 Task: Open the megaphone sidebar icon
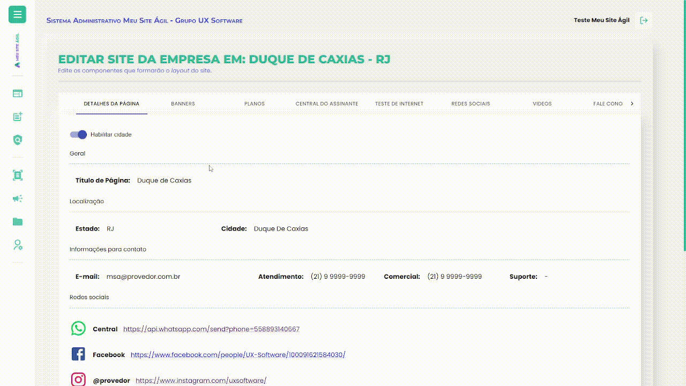point(18,198)
